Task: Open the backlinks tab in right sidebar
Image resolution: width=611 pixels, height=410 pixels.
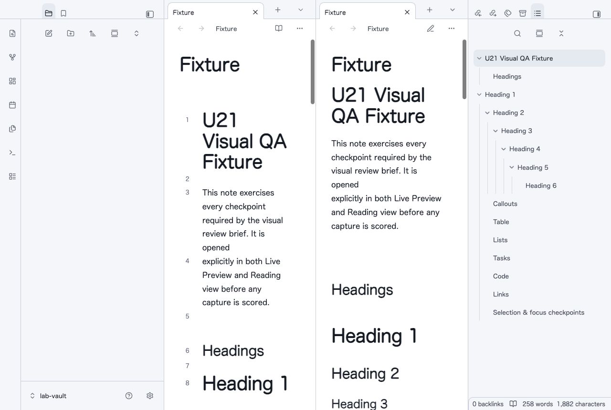Action: (478, 13)
